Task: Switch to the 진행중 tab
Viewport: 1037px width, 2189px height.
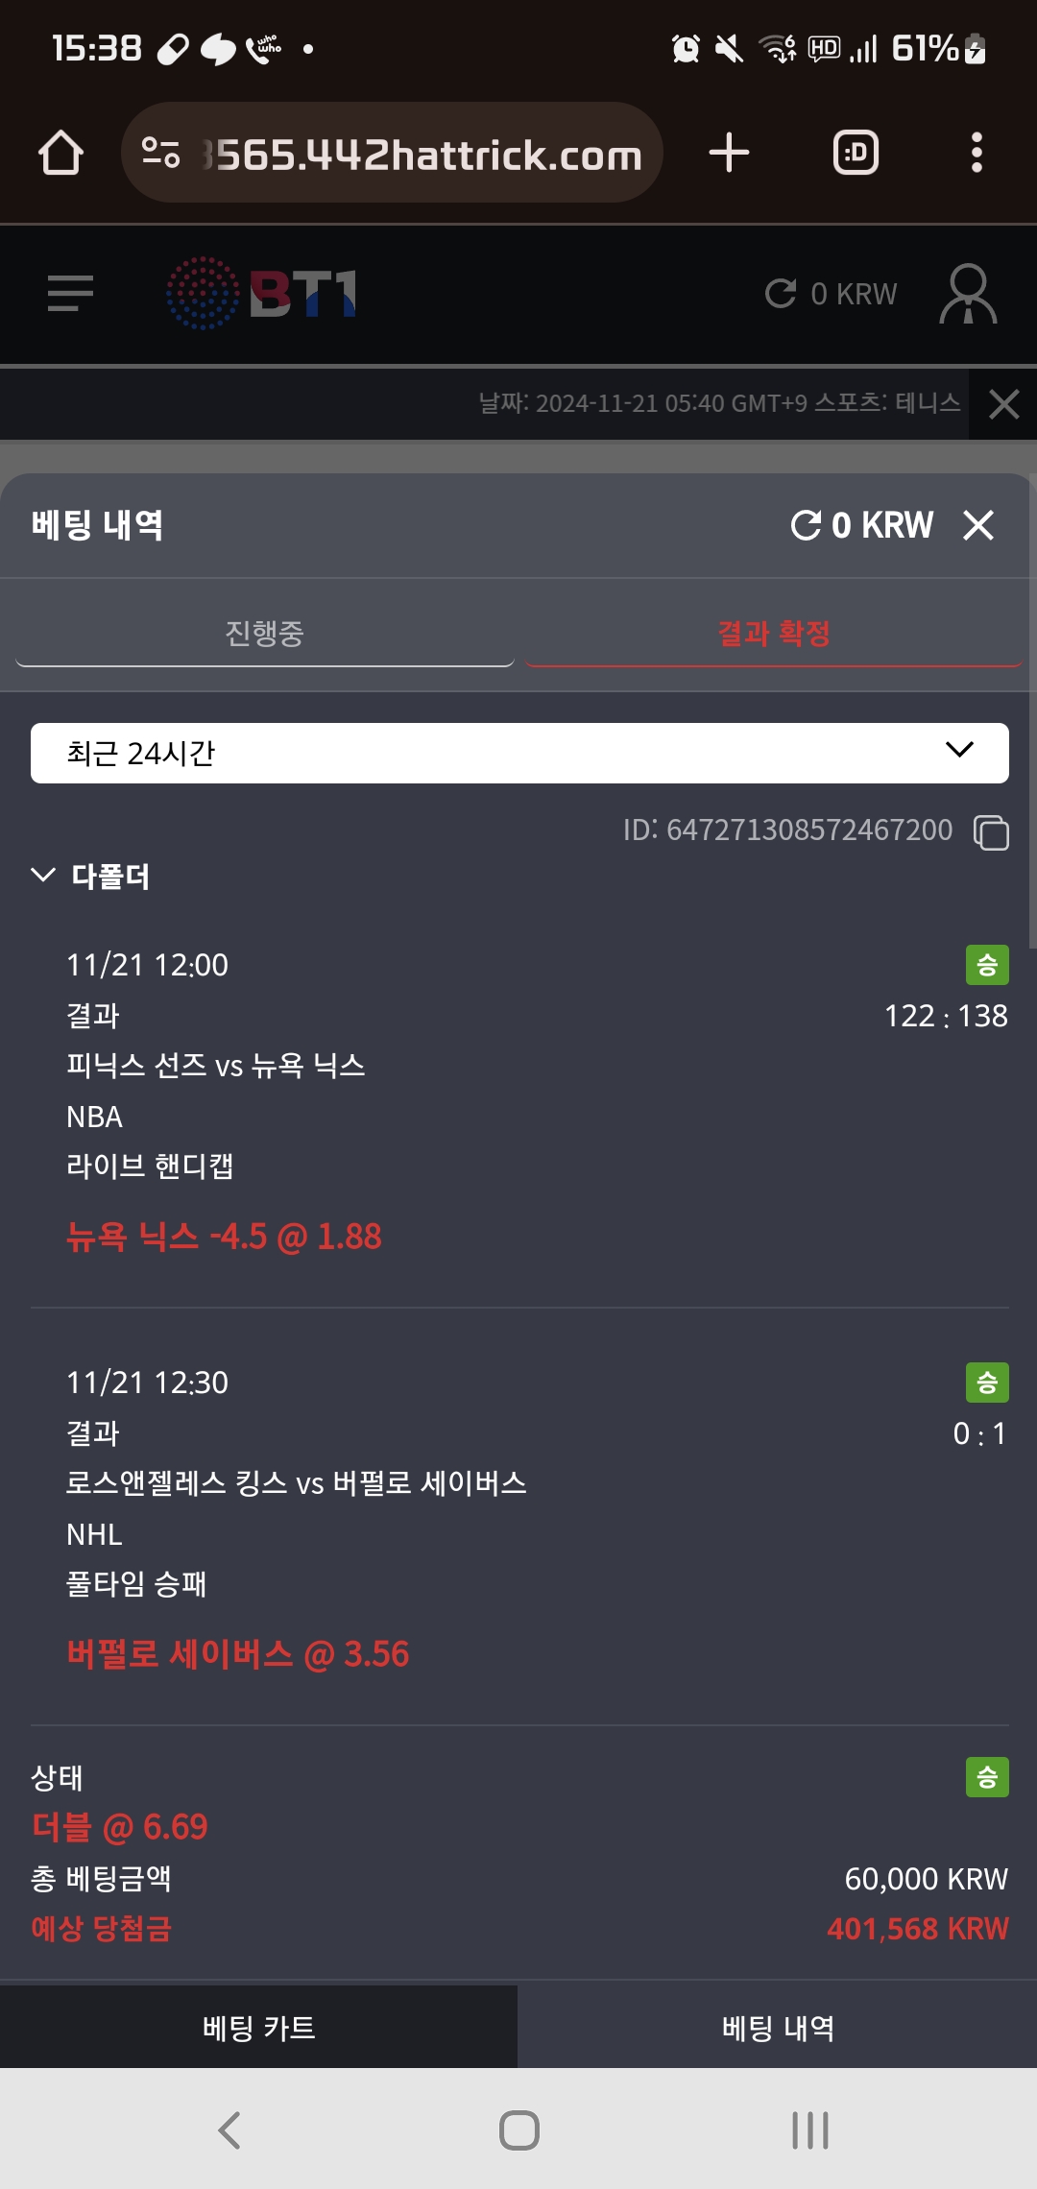Action: click(x=264, y=634)
